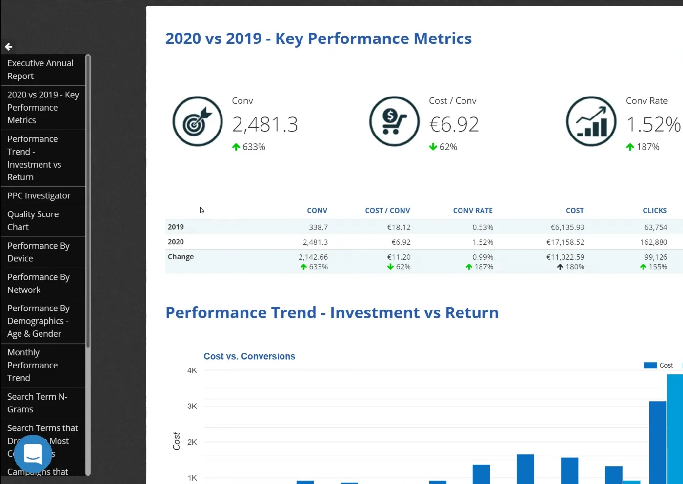
Task: Click the Conv target icon
Action: point(198,121)
